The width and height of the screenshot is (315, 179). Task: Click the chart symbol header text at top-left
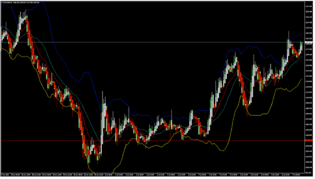point(21,3)
